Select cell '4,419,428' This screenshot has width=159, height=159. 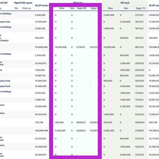point(40,93)
